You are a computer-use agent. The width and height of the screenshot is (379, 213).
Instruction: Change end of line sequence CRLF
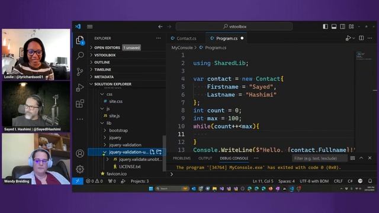coord(338,181)
